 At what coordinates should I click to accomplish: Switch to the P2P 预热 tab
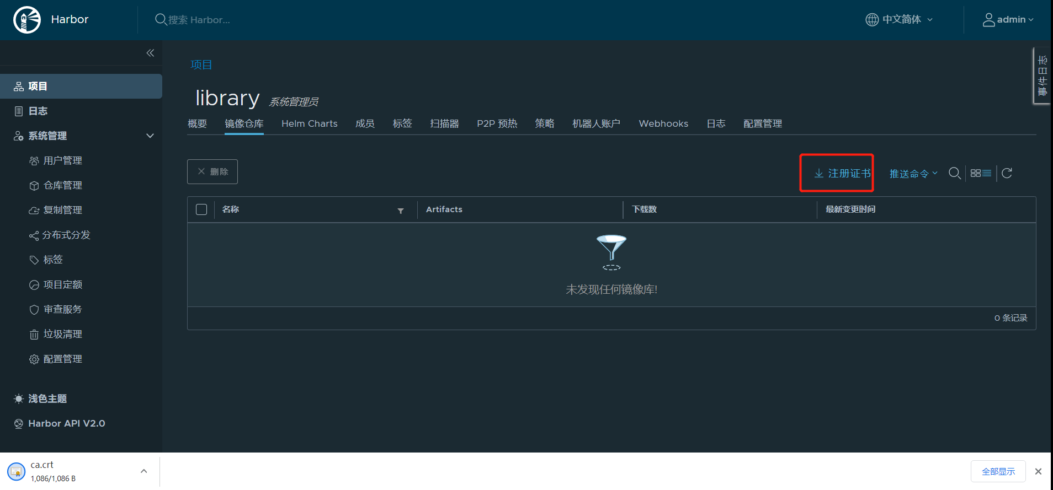click(497, 123)
